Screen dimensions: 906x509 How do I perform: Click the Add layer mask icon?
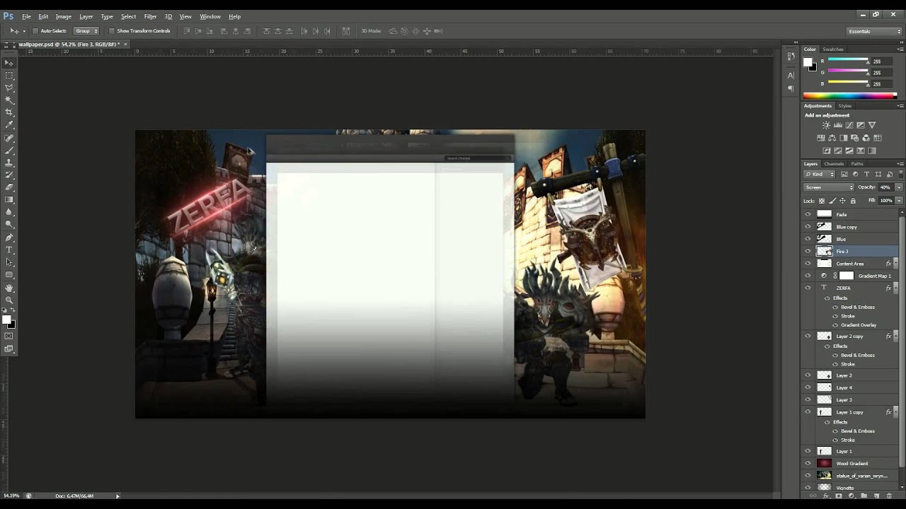click(839, 496)
